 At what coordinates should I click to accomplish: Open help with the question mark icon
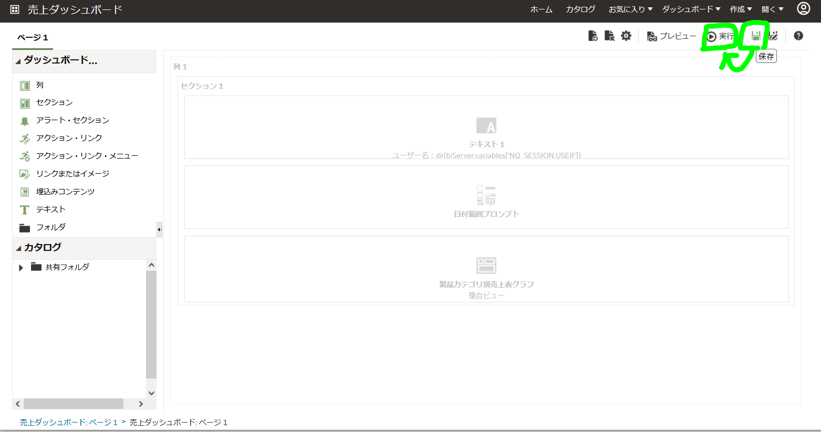click(x=798, y=36)
